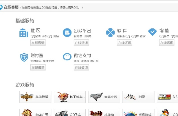Image resolution: width=178 pixels, height=116 pixels.
Task: Click the 微信支付 heading text
Action: point(82,55)
